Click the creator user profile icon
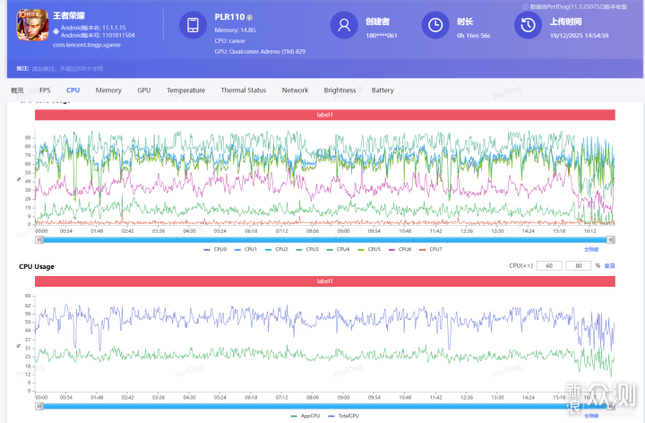This screenshot has width=645, height=423. (343, 26)
